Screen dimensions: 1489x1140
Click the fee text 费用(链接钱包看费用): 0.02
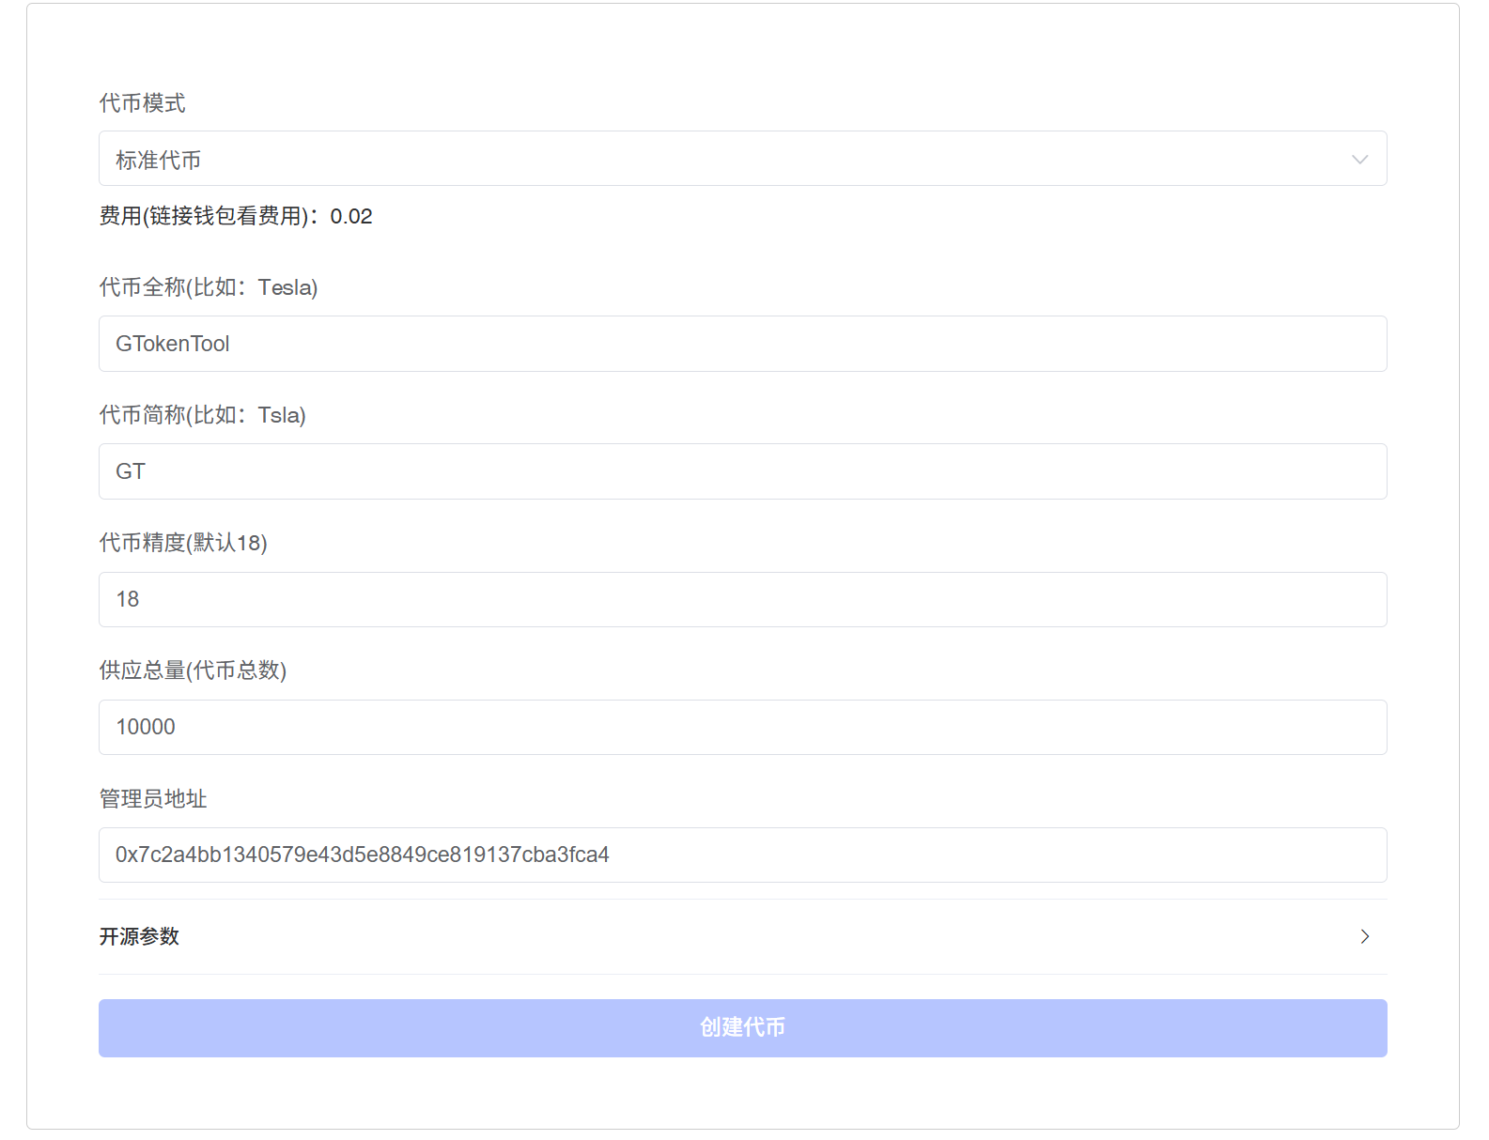click(x=236, y=216)
